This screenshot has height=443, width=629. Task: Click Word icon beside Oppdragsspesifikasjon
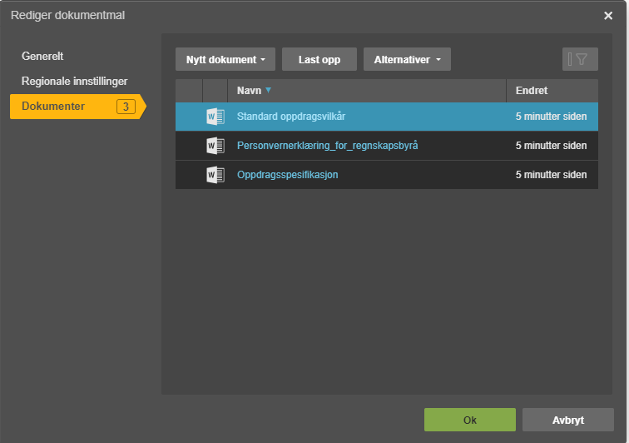tap(215, 175)
